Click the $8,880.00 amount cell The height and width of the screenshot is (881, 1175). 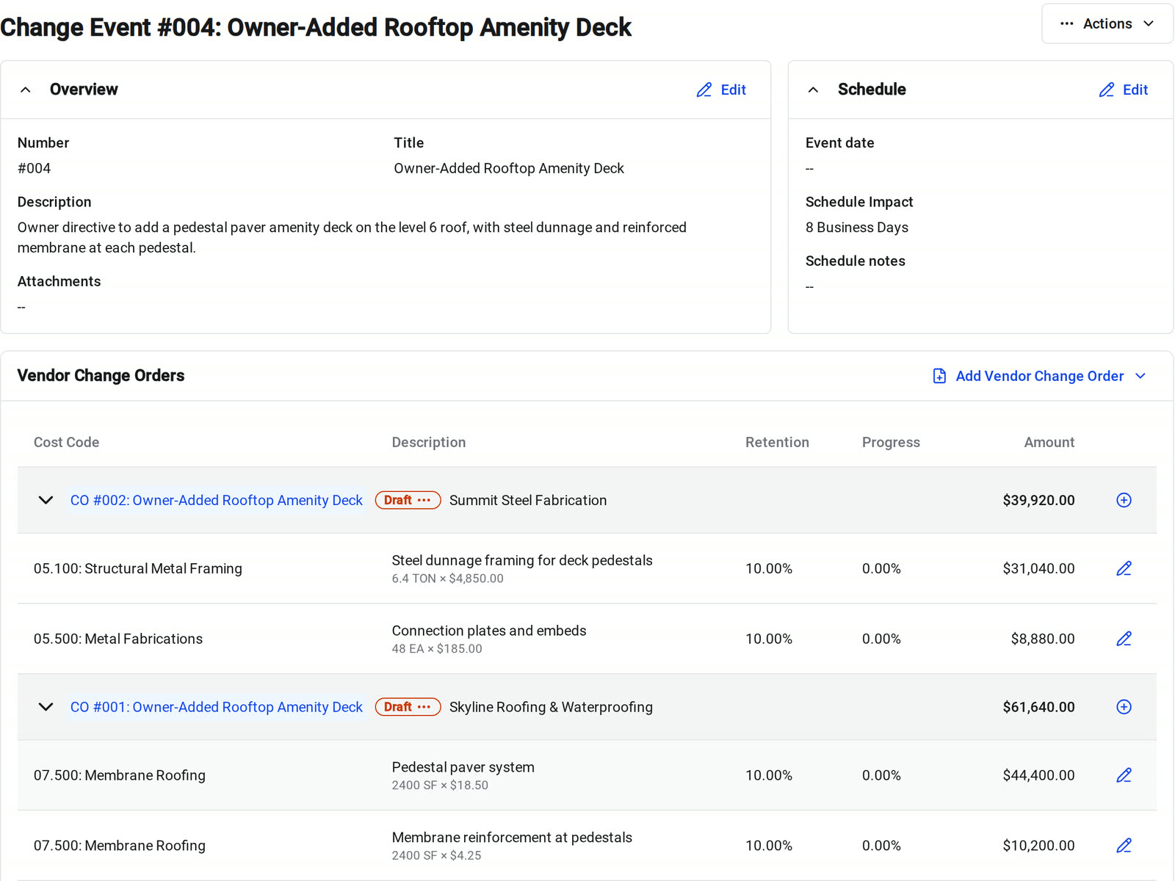pyautogui.click(x=1042, y=639)
